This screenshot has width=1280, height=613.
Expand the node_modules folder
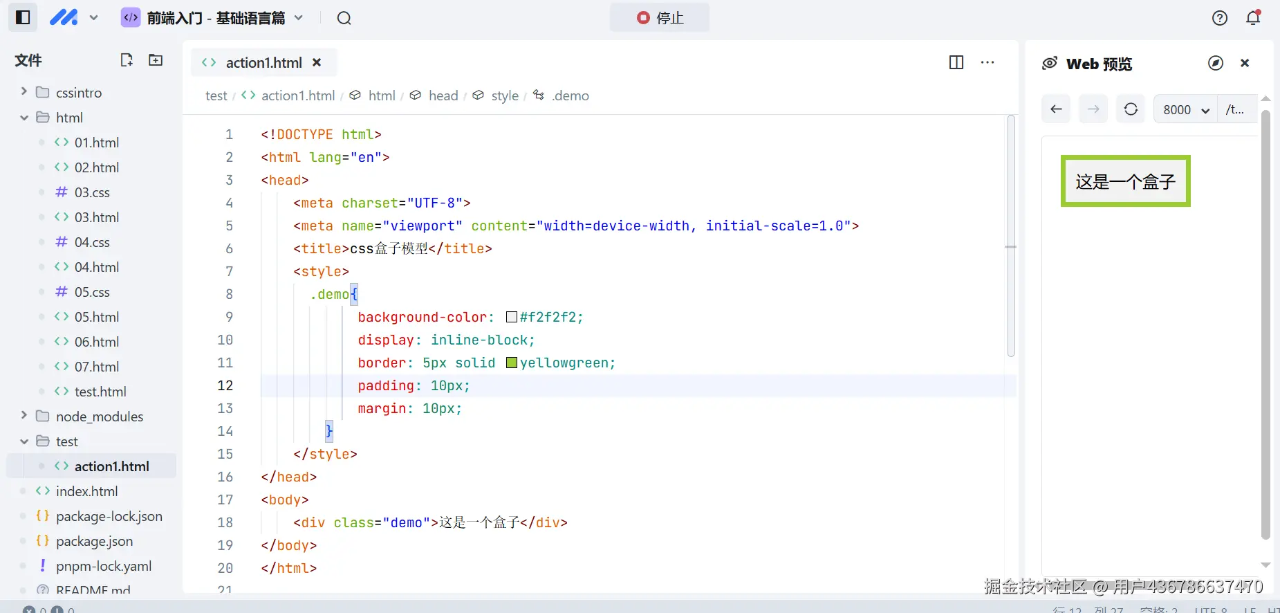pos(24,416)
